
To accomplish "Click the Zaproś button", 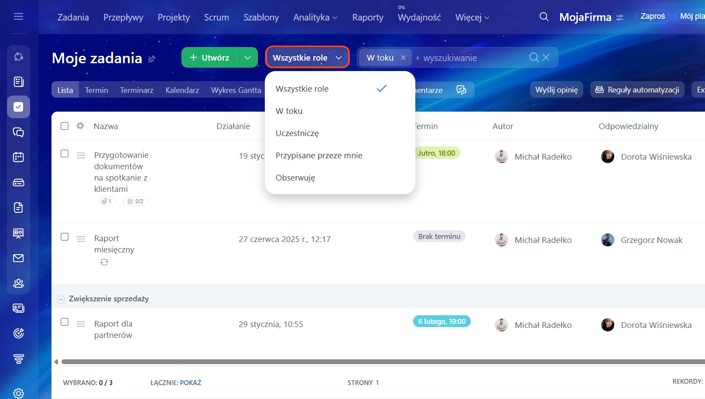I will pyautogui.click(x=653, y=17).
